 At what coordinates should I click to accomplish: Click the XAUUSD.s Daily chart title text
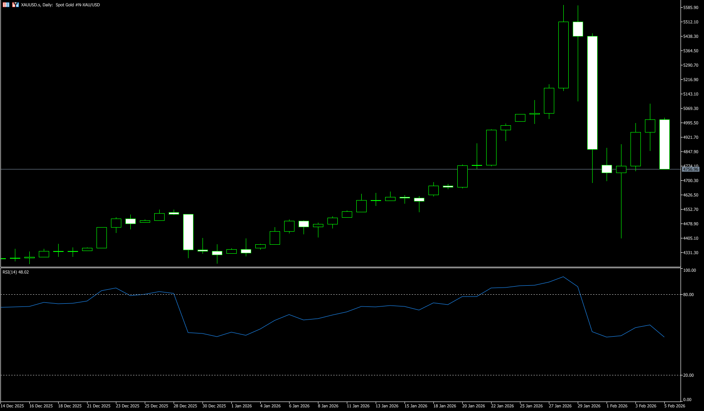60,5
